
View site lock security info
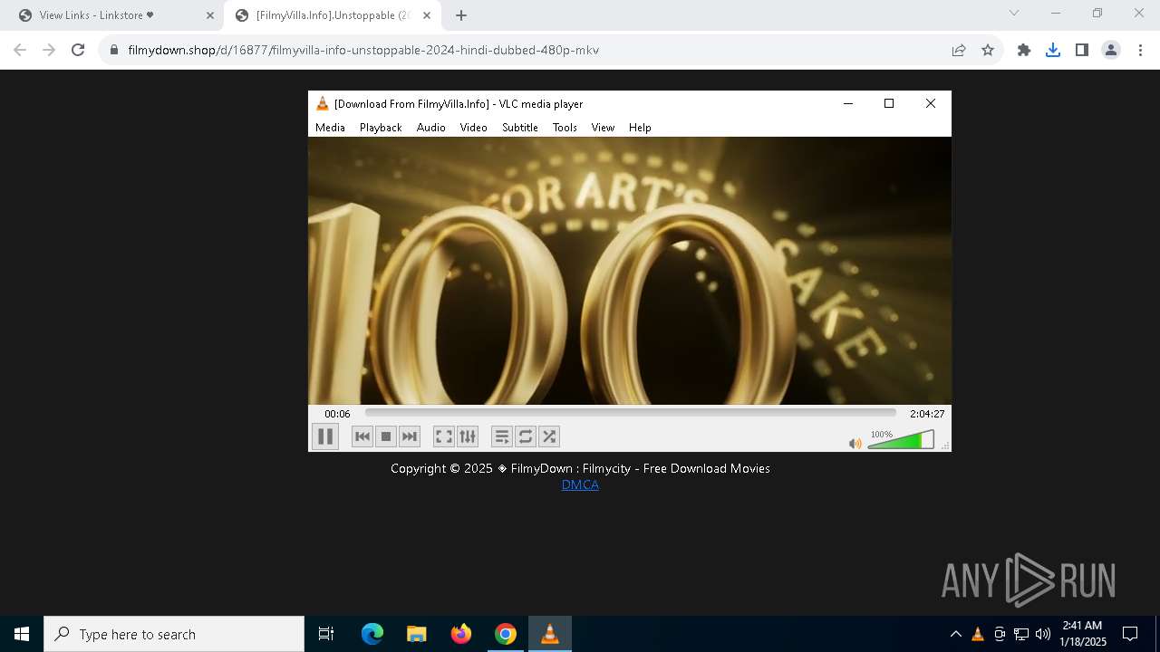point(114,50)
